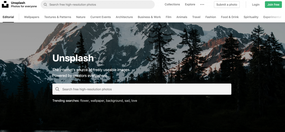Click trending search 'background'
285x132 pixels.
pyautogui.click(x=114, y=101)
